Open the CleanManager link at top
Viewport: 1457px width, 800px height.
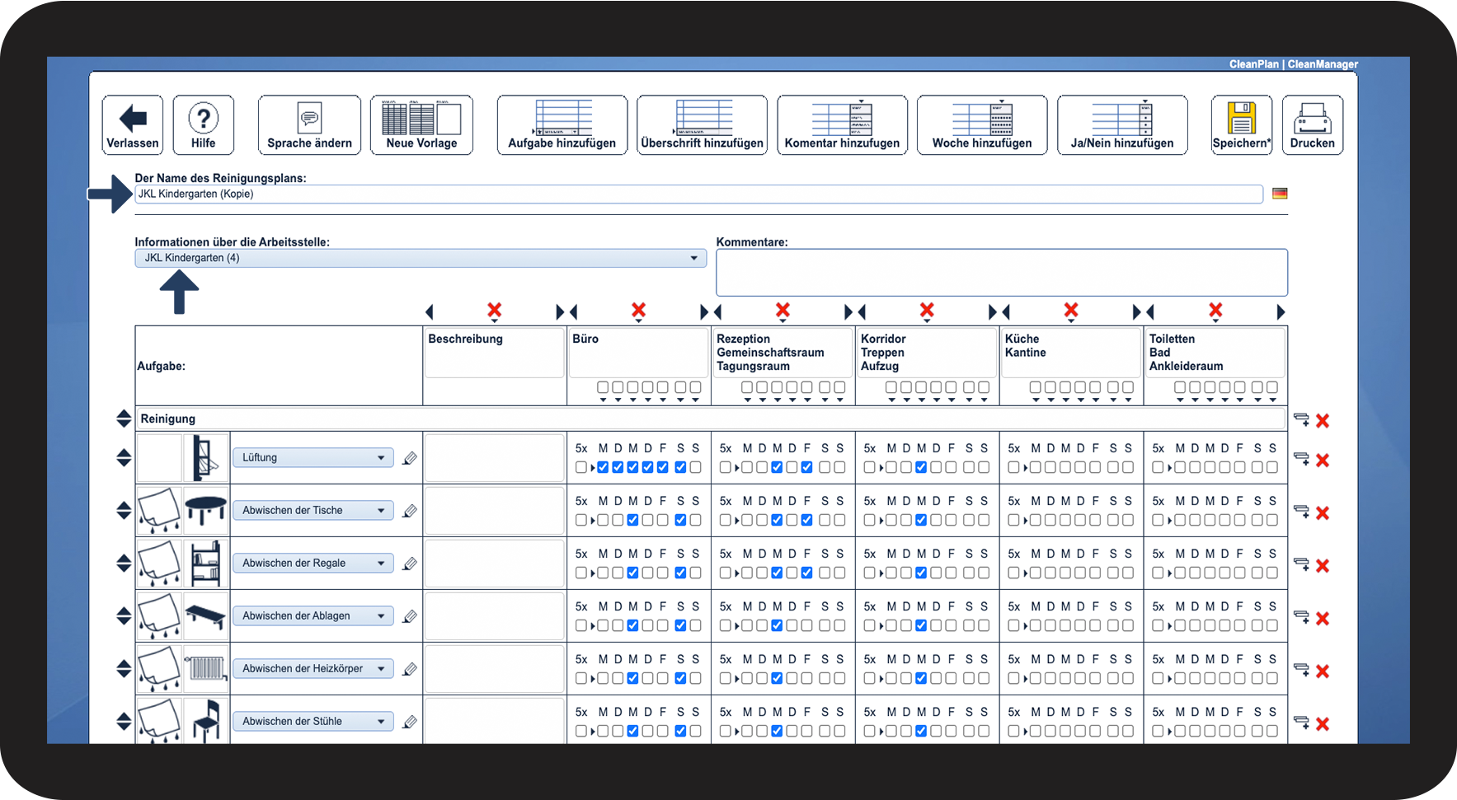[x=1323, y=64]
